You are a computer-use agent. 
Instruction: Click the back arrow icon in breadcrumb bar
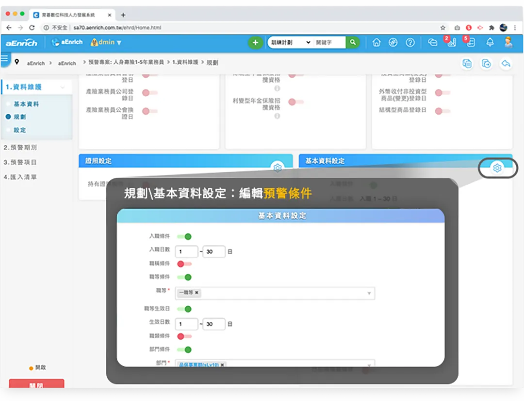[x=506, y=64]
